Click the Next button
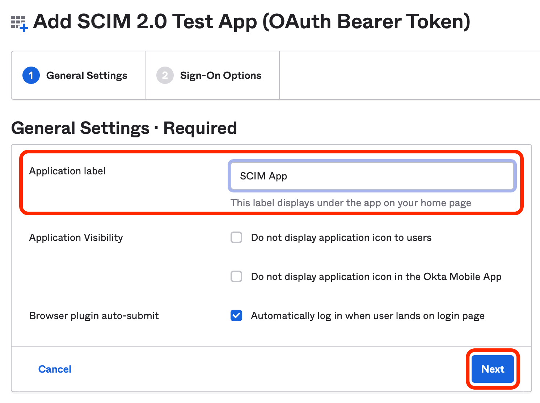Screen dimensions: 540x403 pos(493,369)
